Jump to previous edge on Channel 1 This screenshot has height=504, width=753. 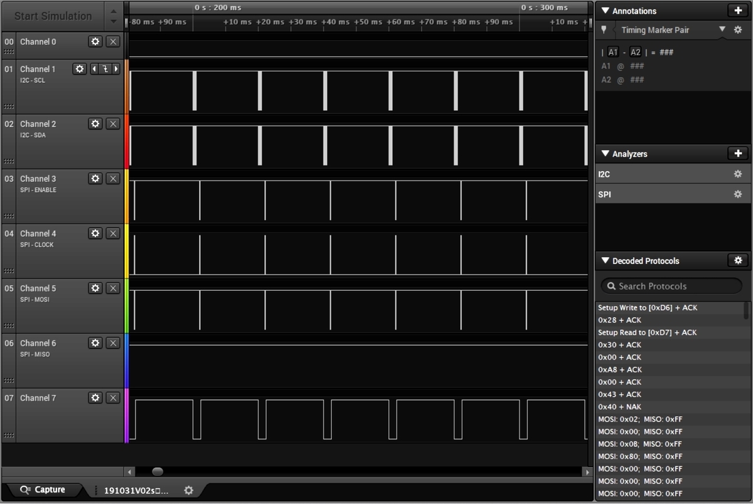click(94, 69)
